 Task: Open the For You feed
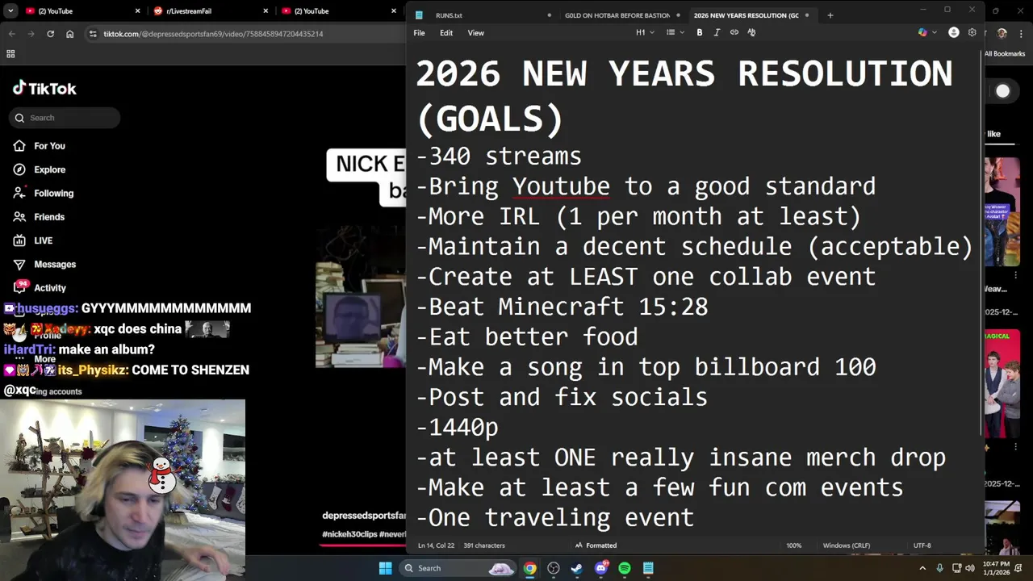pos(39,146)
